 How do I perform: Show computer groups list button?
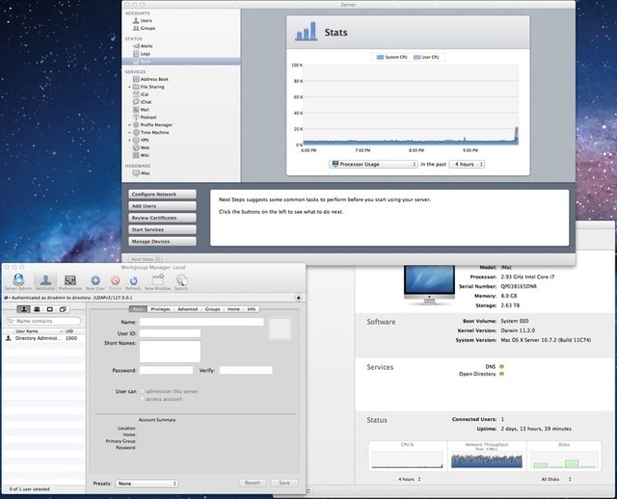point(63,309)
